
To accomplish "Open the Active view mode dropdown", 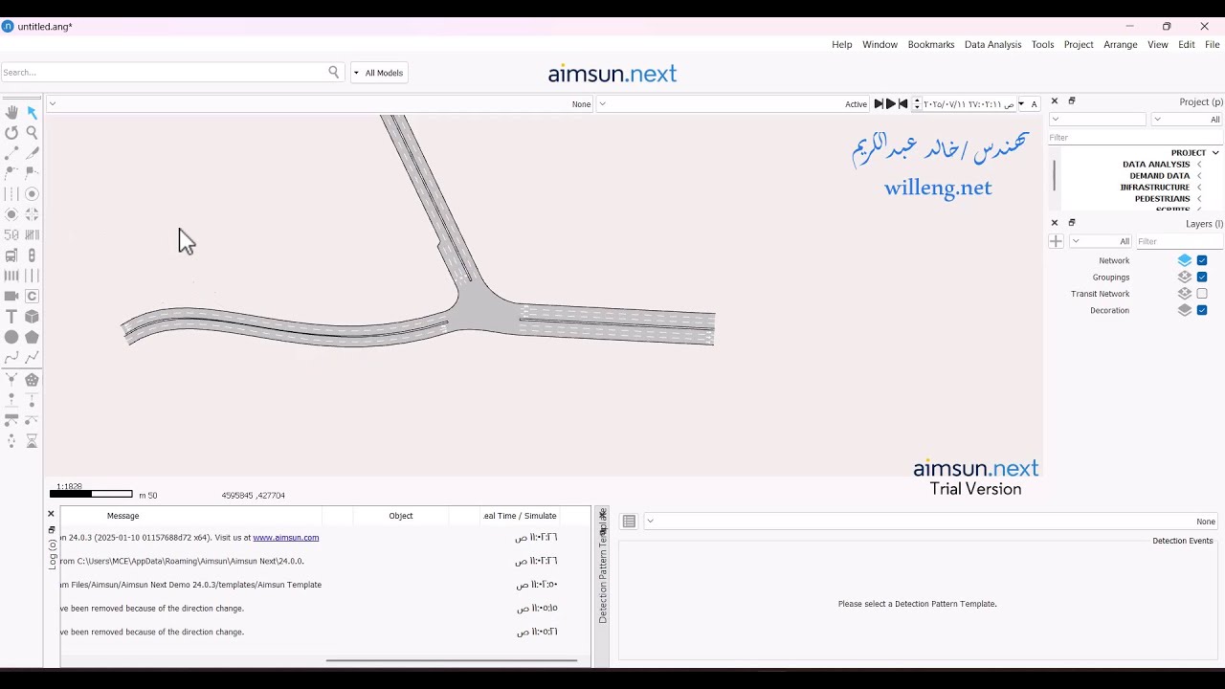I will click(731, 104).
